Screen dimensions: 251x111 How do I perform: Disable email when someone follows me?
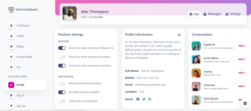coord(62,48)
